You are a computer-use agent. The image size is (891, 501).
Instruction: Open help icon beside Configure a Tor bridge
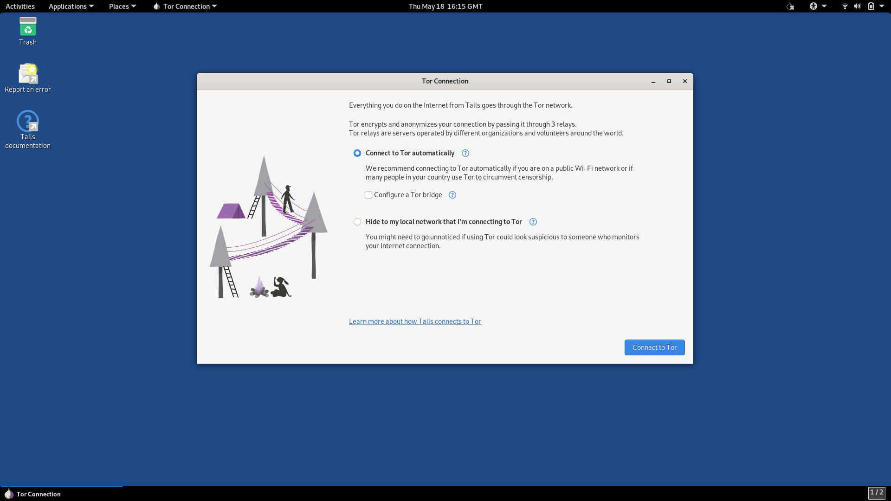452,195
